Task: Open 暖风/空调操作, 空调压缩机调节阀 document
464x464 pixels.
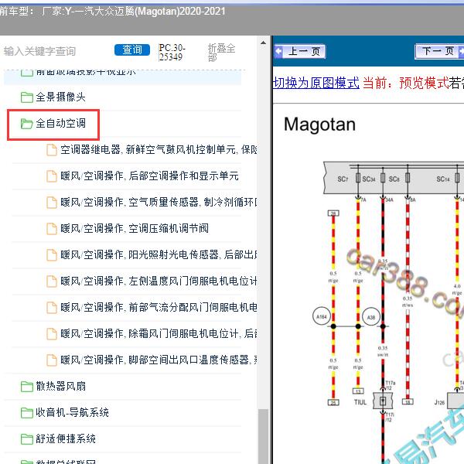Action: (135, 228)
